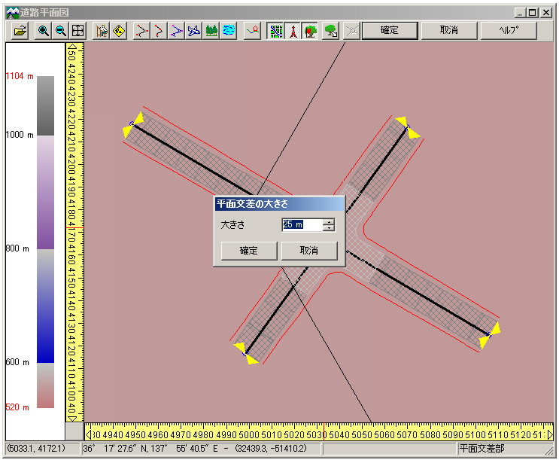The image size is (559, 460).
Task: Click the person-at-desk toolbar icon
Action: pyautogui.click(x=102, y=31)
